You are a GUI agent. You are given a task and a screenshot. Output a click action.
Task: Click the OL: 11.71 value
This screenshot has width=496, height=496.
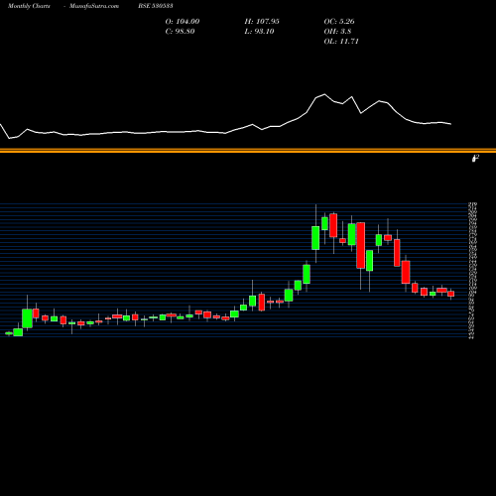341,42
